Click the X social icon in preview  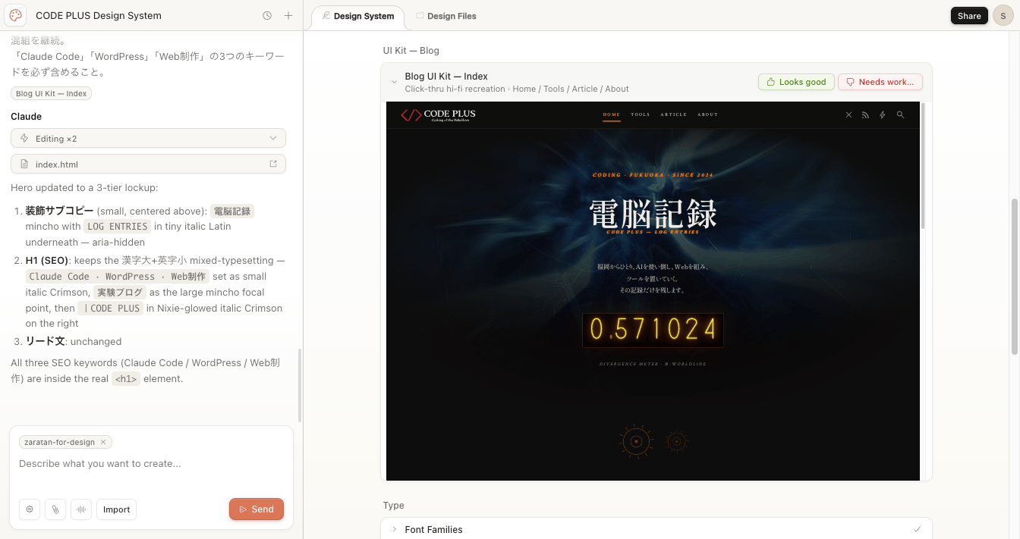click(x=848, y=114)
